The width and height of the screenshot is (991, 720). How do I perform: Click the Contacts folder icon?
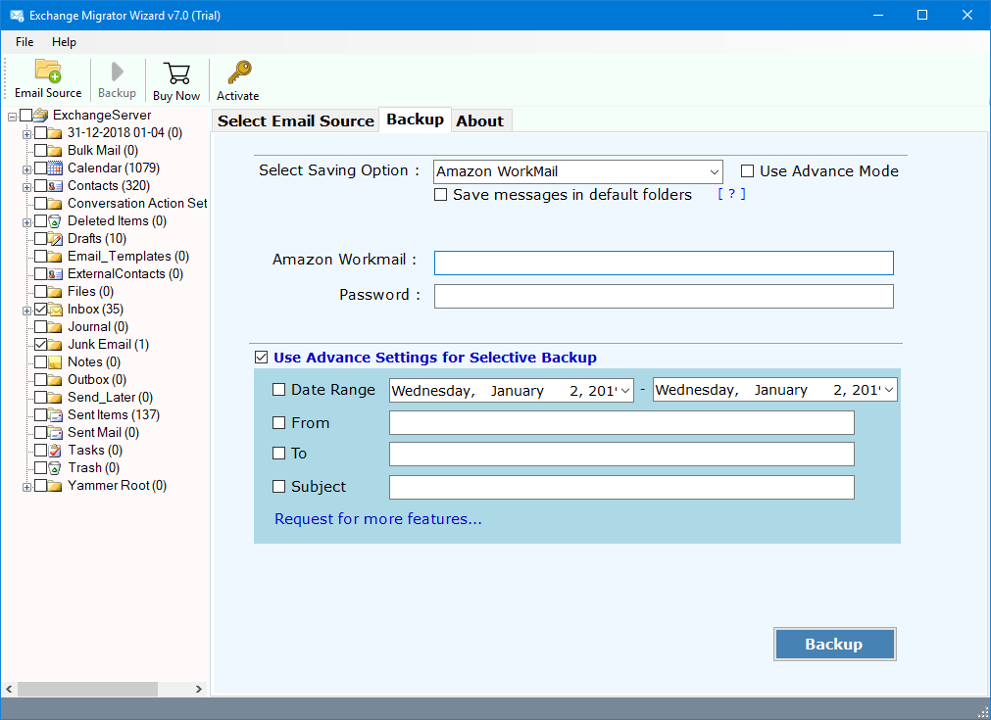(x=56, y=186)
